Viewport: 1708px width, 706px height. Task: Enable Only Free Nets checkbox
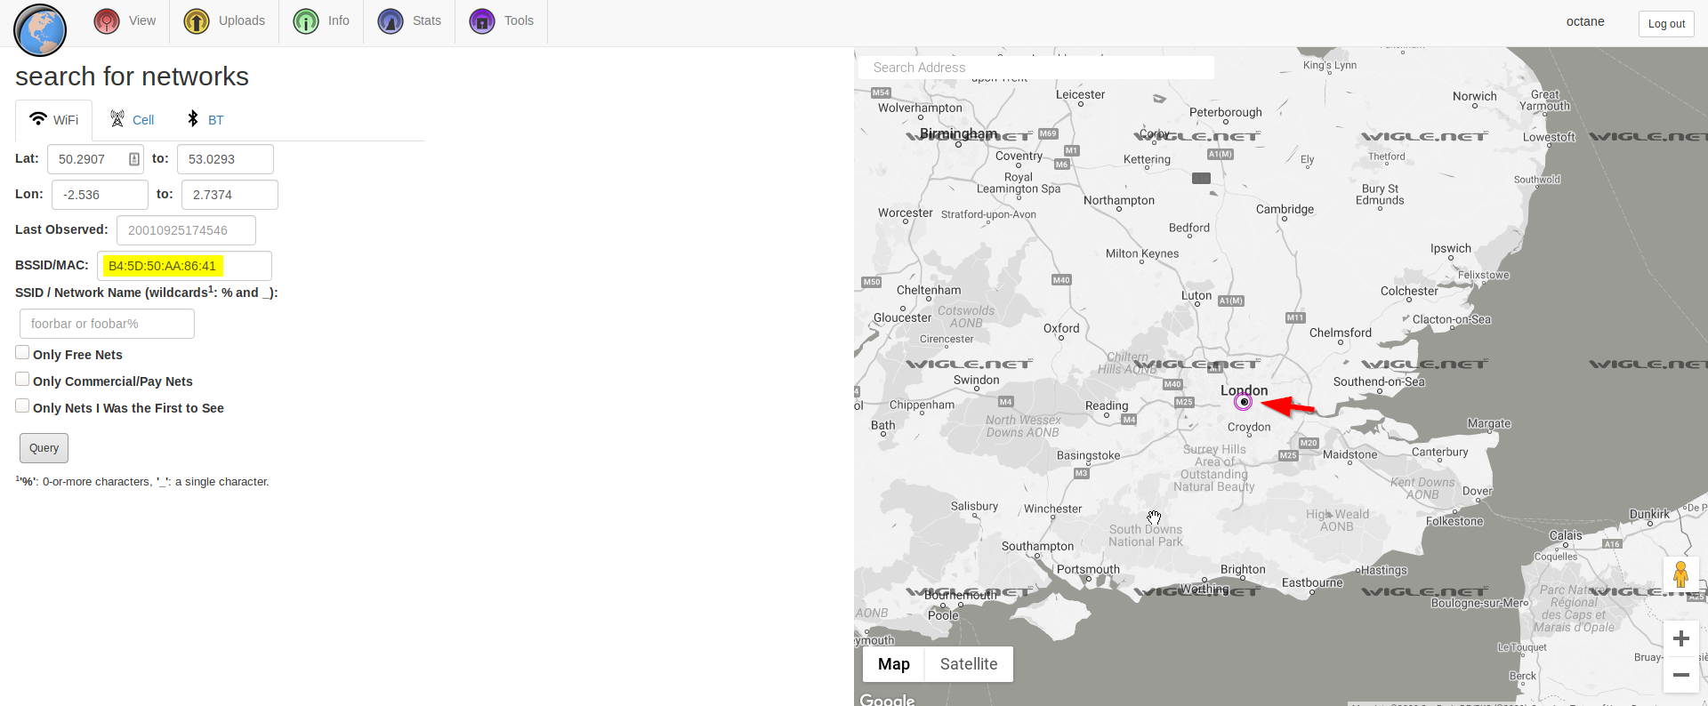pos(22,353)
